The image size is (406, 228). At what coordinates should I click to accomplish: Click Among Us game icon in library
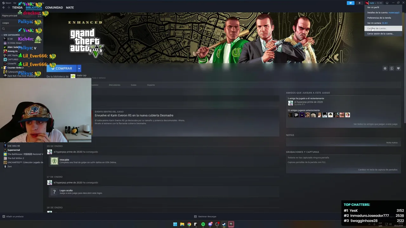pos(5,51)
